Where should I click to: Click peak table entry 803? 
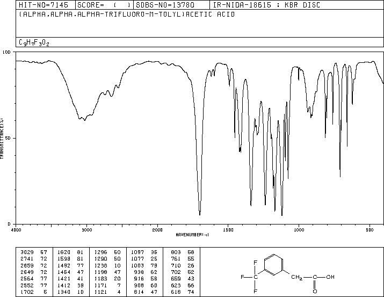[x=176, y=252]
